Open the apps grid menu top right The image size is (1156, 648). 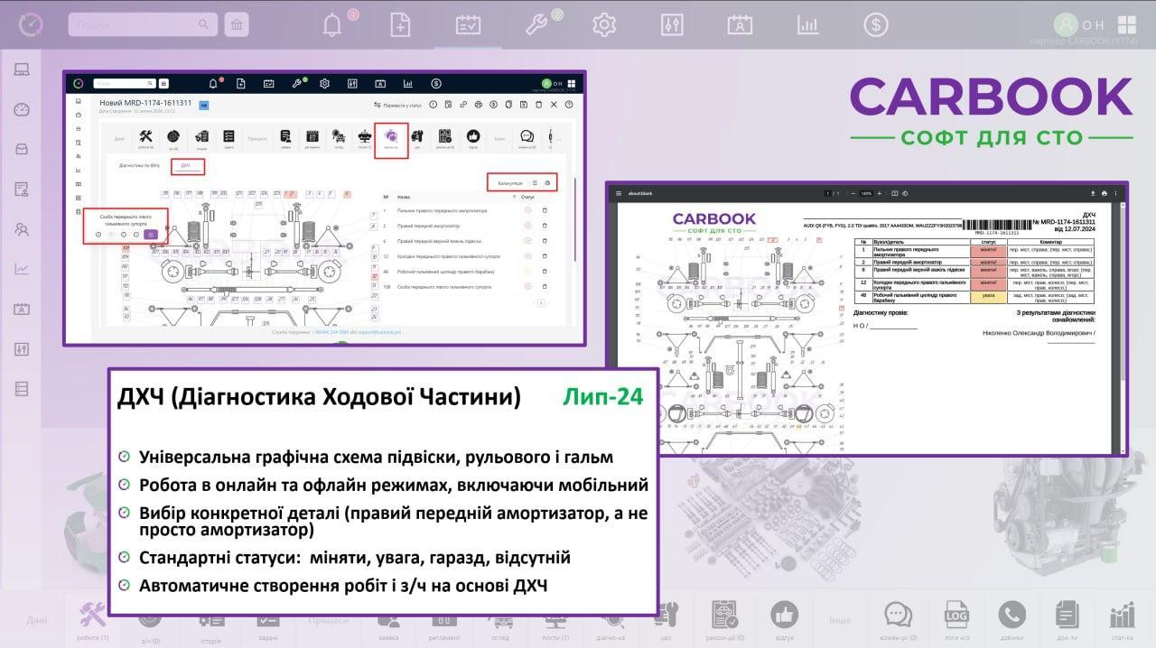(1126, 24)
